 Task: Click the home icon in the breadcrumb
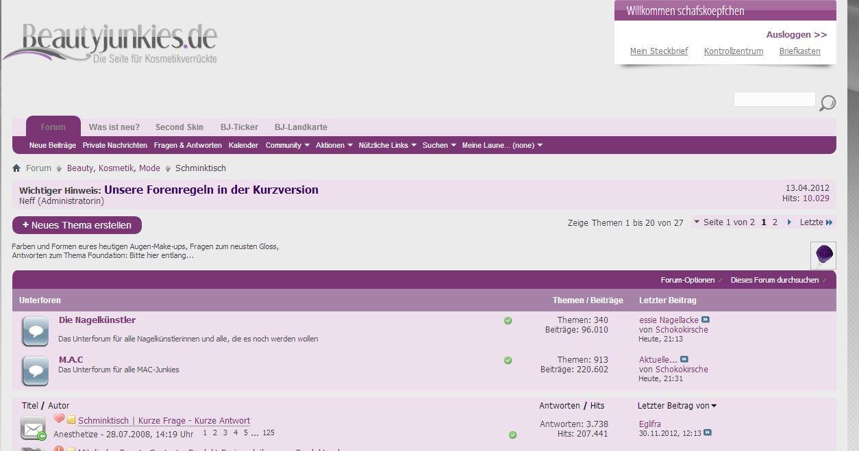(x=16, y=168)
